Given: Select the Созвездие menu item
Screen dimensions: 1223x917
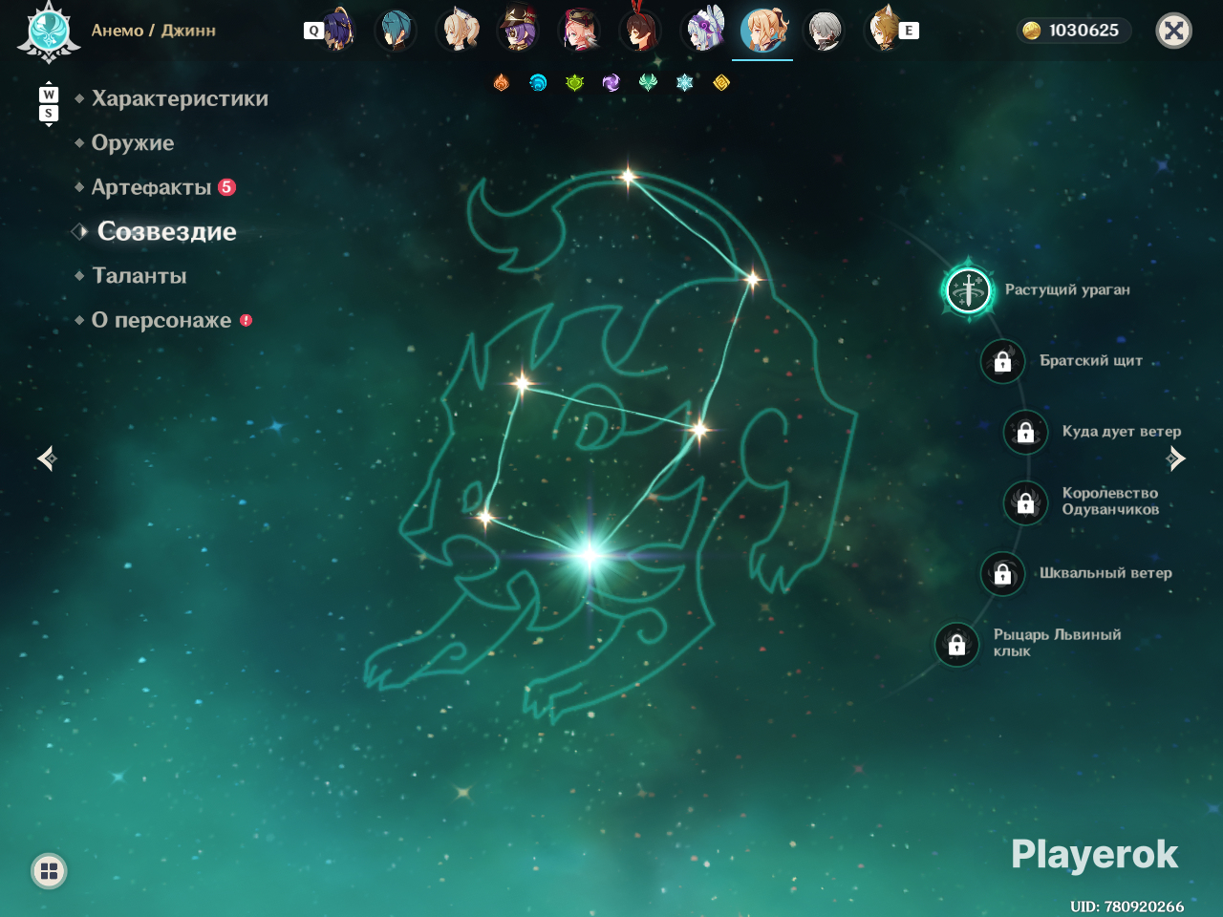Looking at the screenshot, I should pyautogui.click(x=167, y=231).
